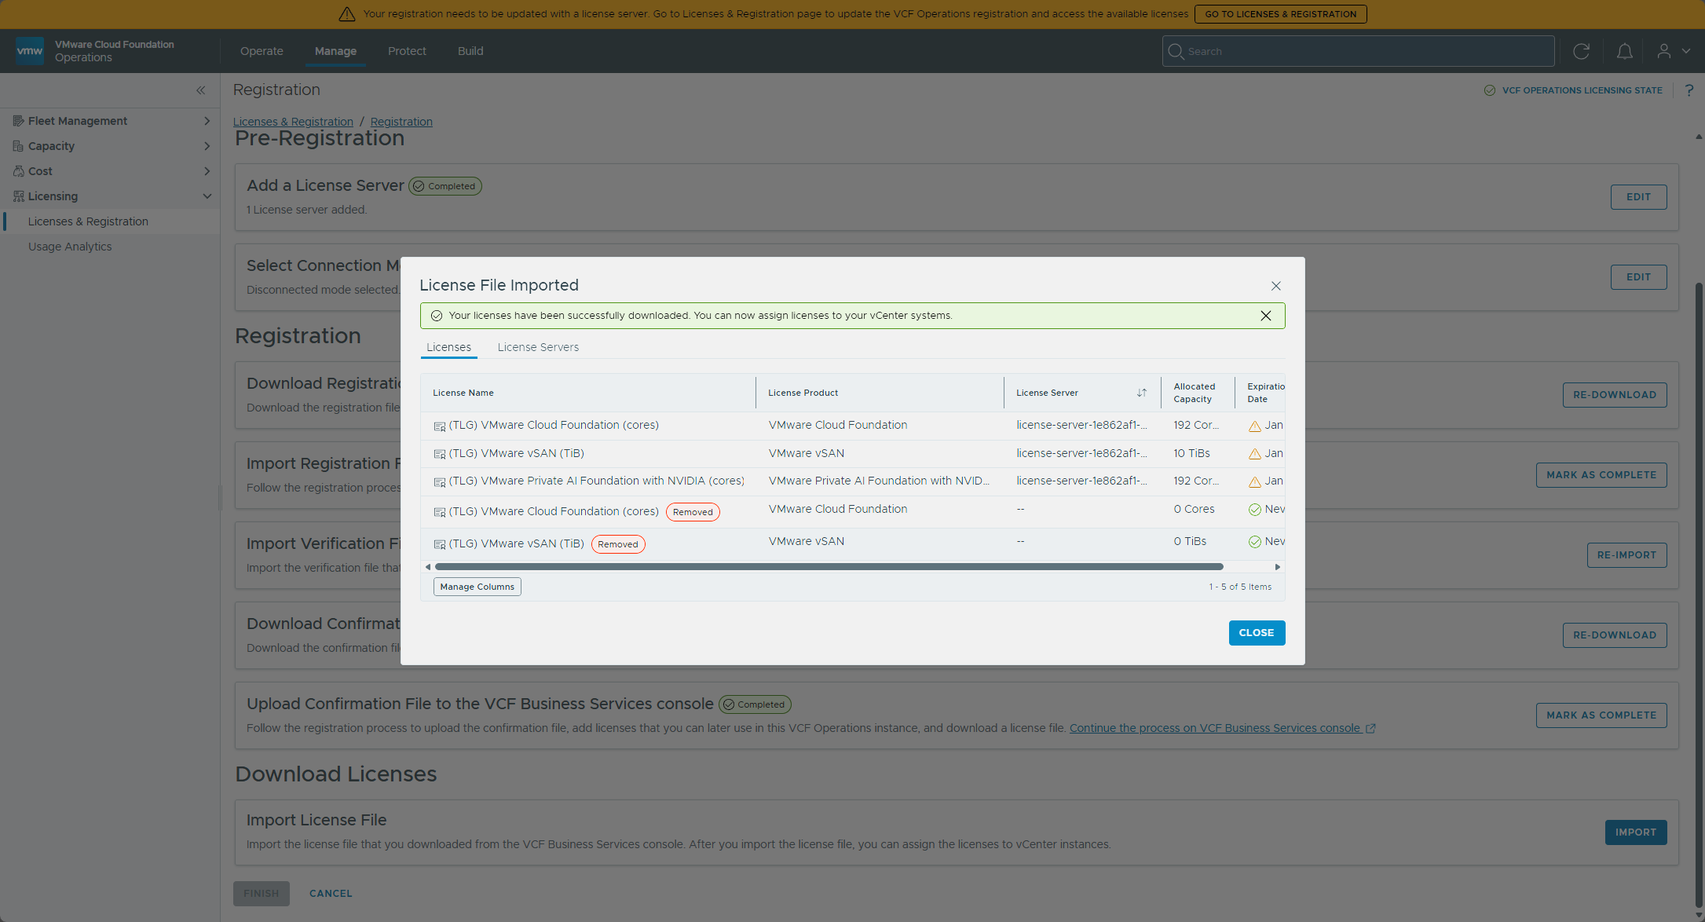Open VCF Business Services console link
This screenshot has height=922, width=1705.
[x=1222, y=728]
